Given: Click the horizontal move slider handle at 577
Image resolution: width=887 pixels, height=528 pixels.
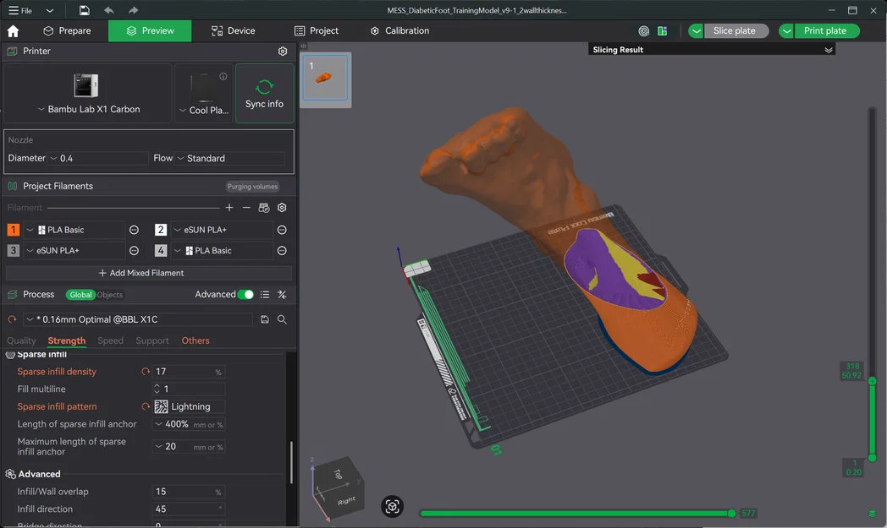Looking at the screenshot, I should [x=731, y=514].
